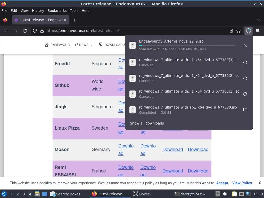The height and width of the screenshot is (198, 264).
Task: Cancel the EndeavourOS_Artemis_nova download
Action: [x=245, y=45]
